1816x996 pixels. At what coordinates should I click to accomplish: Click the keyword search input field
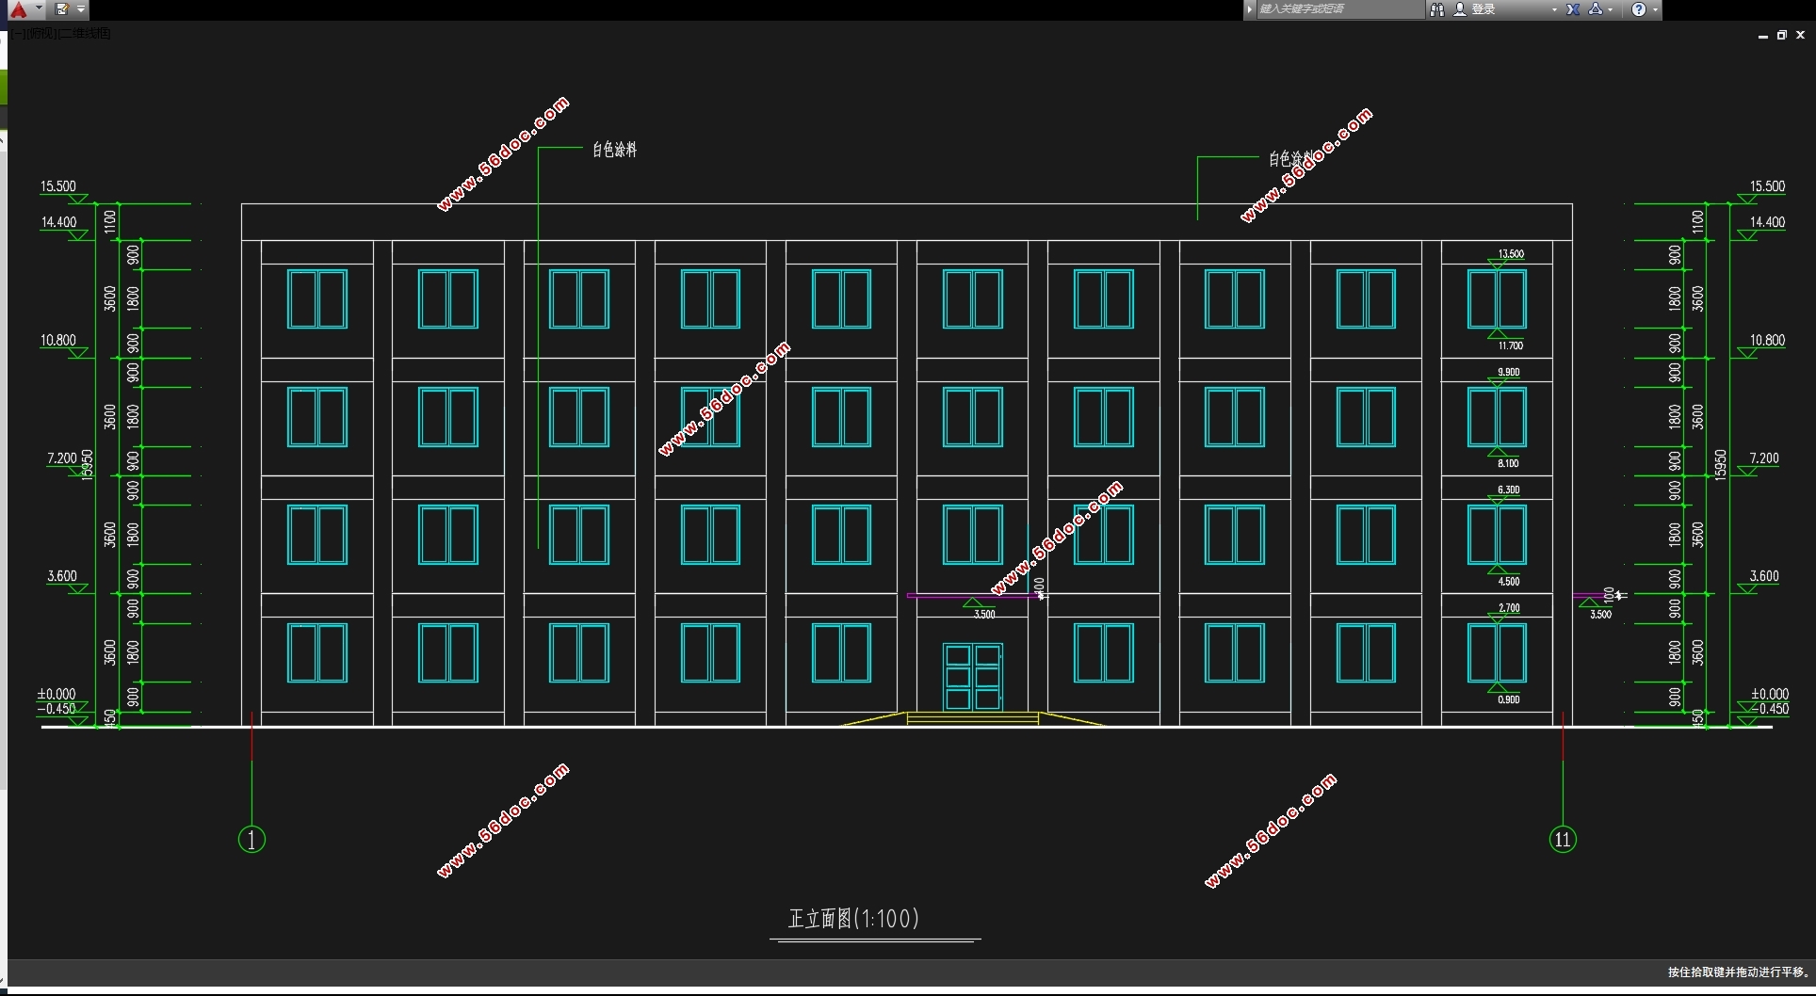1338,9
